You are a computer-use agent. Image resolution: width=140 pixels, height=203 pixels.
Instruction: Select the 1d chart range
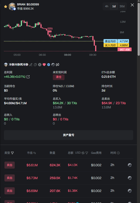click(114, 6)
